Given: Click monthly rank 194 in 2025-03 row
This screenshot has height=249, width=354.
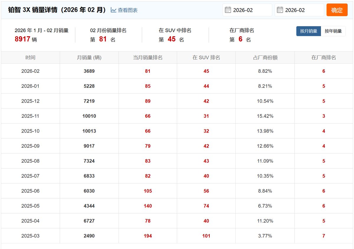Looking at the screenshot, I should [x=148, y=236].
